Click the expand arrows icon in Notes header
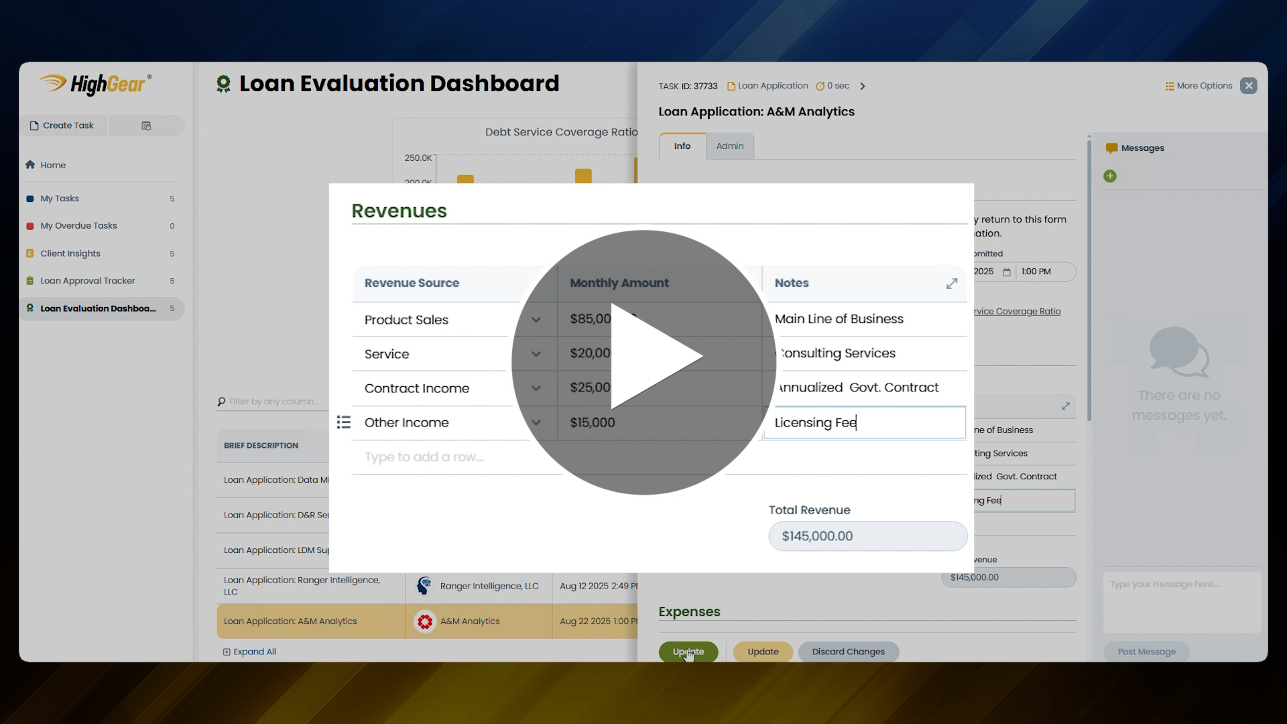The width and height of the screenshot is (1287, 724). (952, 284)
